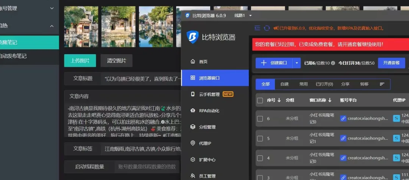This screenshot has height=180, width=409.
Task: Select 自动发布笔记 in the left sidebar
Action: coord(30,56)
